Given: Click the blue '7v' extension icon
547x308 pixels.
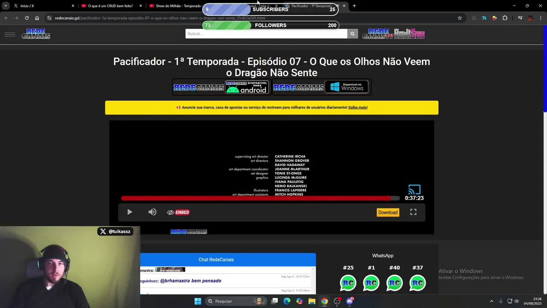Looking at the screenshot, I should point(484,18).
